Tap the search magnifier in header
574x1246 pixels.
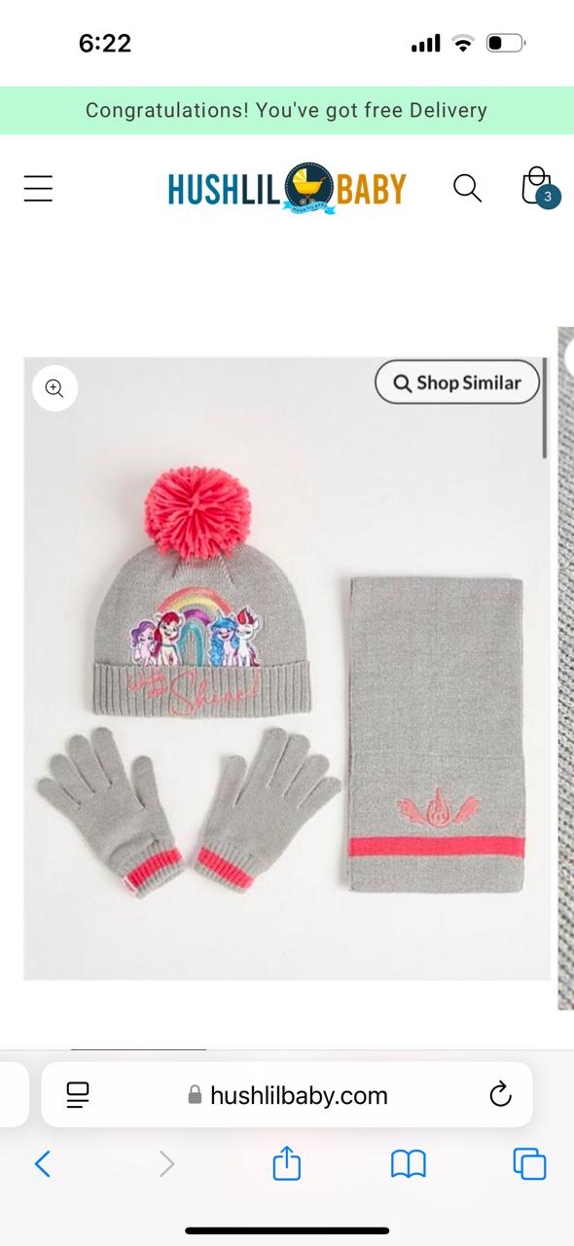coord(467,188)
